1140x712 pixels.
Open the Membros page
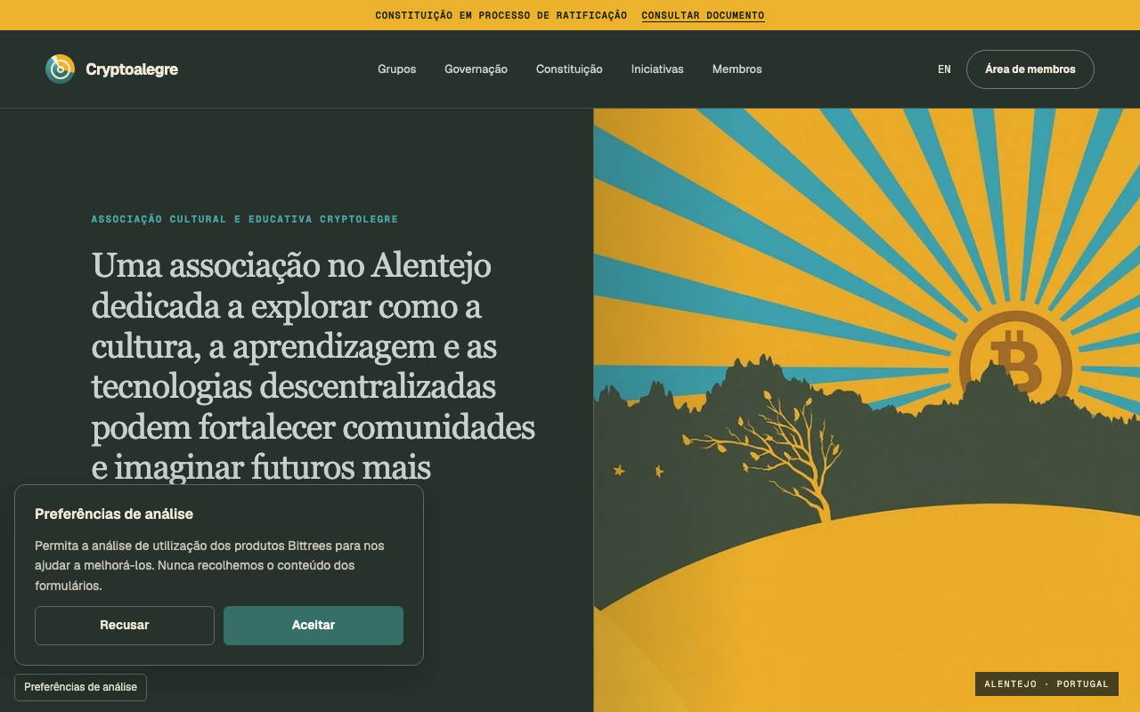(737, 69)
